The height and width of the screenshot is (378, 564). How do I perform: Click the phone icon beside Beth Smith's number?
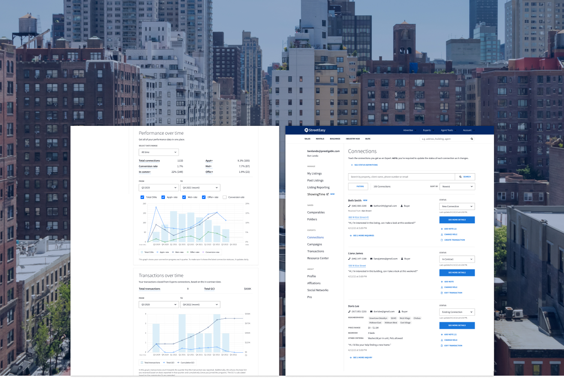click(349, 206)
